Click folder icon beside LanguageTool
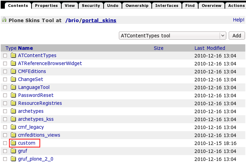Image resolution: width=246 pixels, height=163 pixels. (13, 87)
